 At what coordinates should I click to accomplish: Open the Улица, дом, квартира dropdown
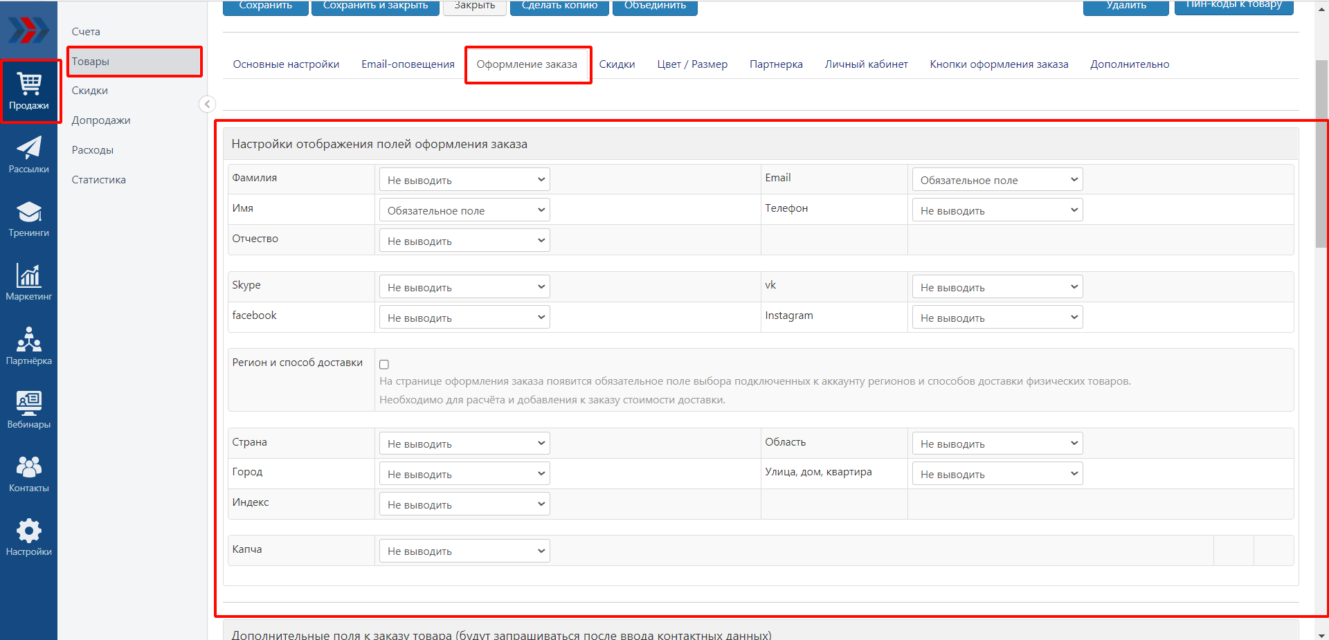(x=997, y=474)
